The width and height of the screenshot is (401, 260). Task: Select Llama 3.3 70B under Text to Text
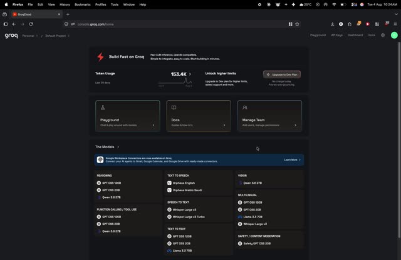coord(180,251)
